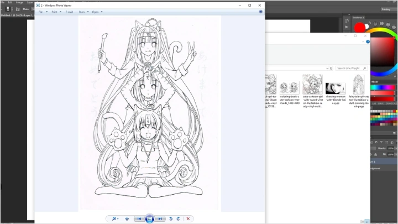Collapse the Explorer ribbon chevron

(363, 41)
